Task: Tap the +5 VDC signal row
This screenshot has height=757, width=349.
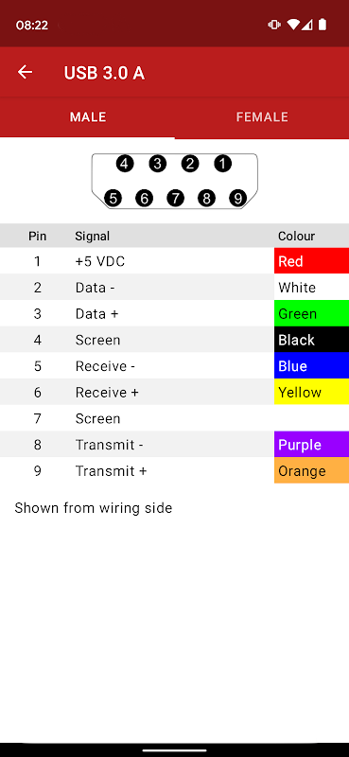Action: tap(174, 261)
